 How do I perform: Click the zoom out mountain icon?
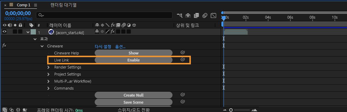coord(225,110)
